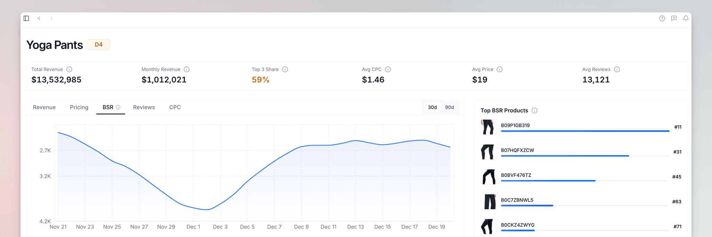Click the info icon on the BSR tab

coord(118,107)
